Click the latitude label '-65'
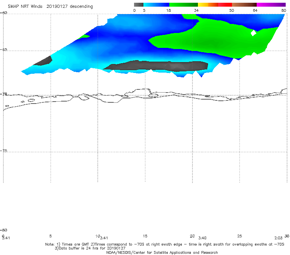The height and width of the screenshot is (255, 290). 4,50
